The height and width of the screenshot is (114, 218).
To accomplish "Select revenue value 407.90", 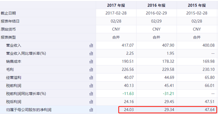I will [x=168, y=45].
